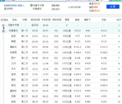Image resolution: width=122 pixels, height=104 pixels.
Task: Click the 1小时18分钟 duration text
Action: (74, 7)
